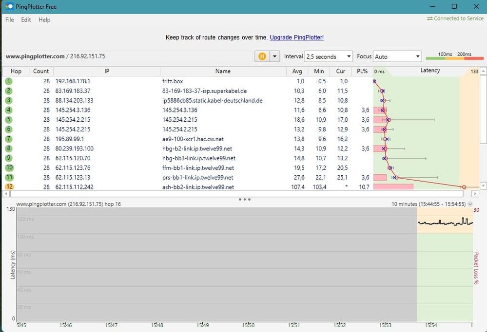The width and height of the screenshot is (487, 332).
Task: Click the Upgrade PingPlotter! link
Action: 296,37
